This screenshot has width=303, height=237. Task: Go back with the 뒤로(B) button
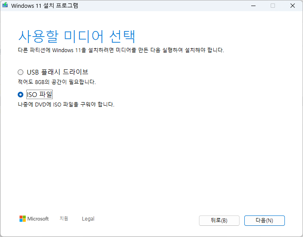[x=219, y=220]
